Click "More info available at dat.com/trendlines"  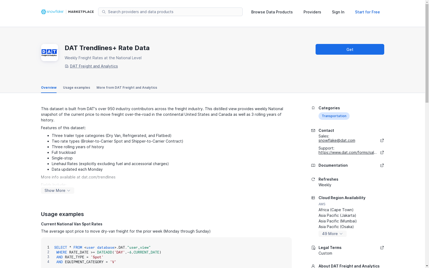click(78, 177)
